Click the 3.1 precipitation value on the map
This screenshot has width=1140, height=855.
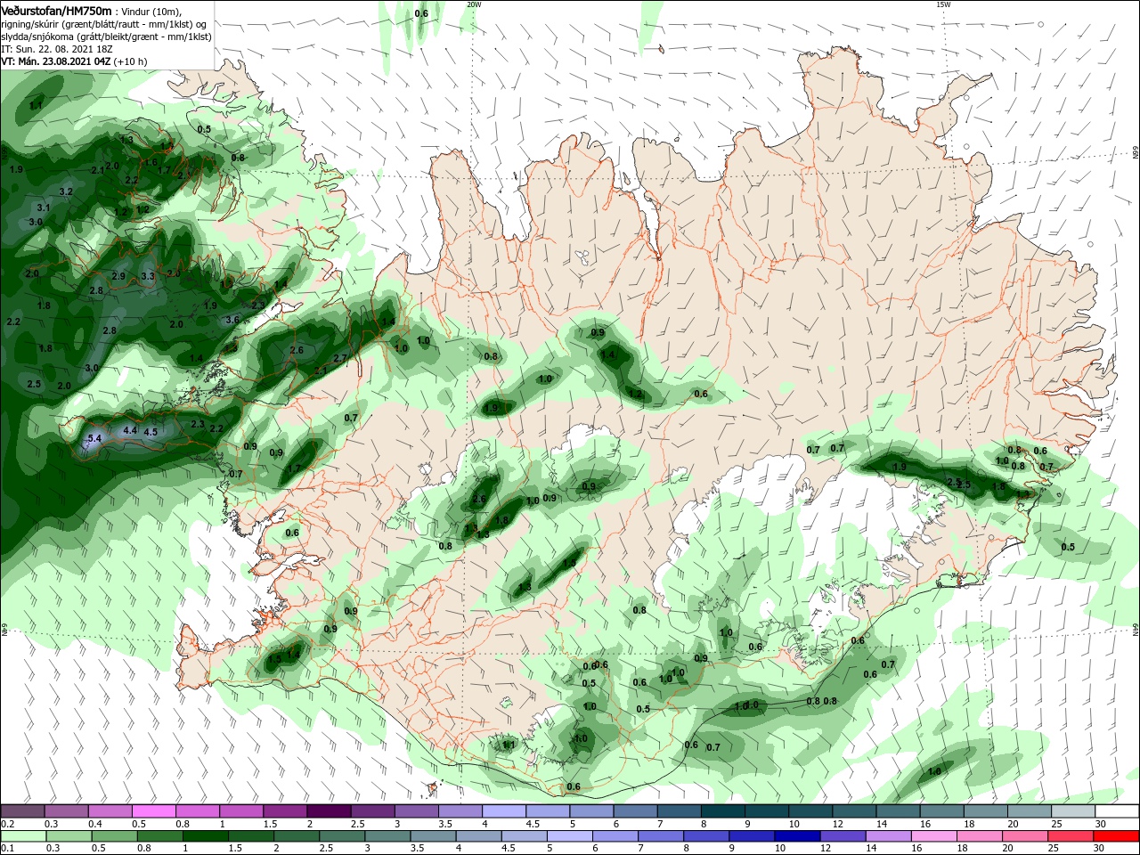[44, 207]
